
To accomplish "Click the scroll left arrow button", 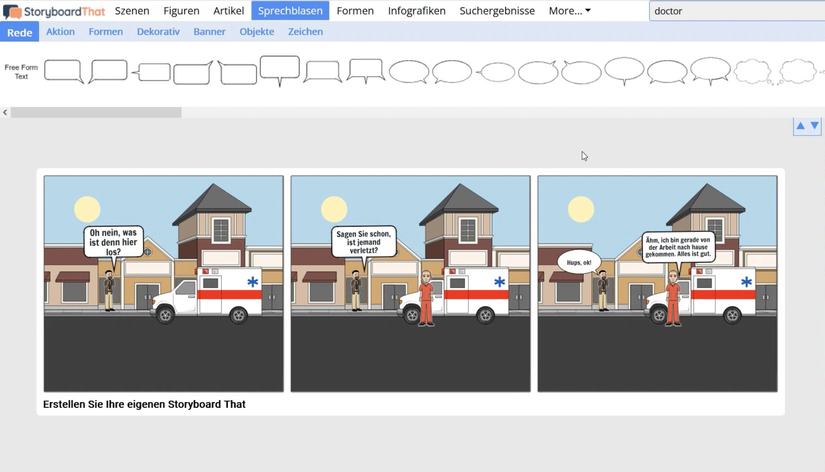I will tap(5, 112).
